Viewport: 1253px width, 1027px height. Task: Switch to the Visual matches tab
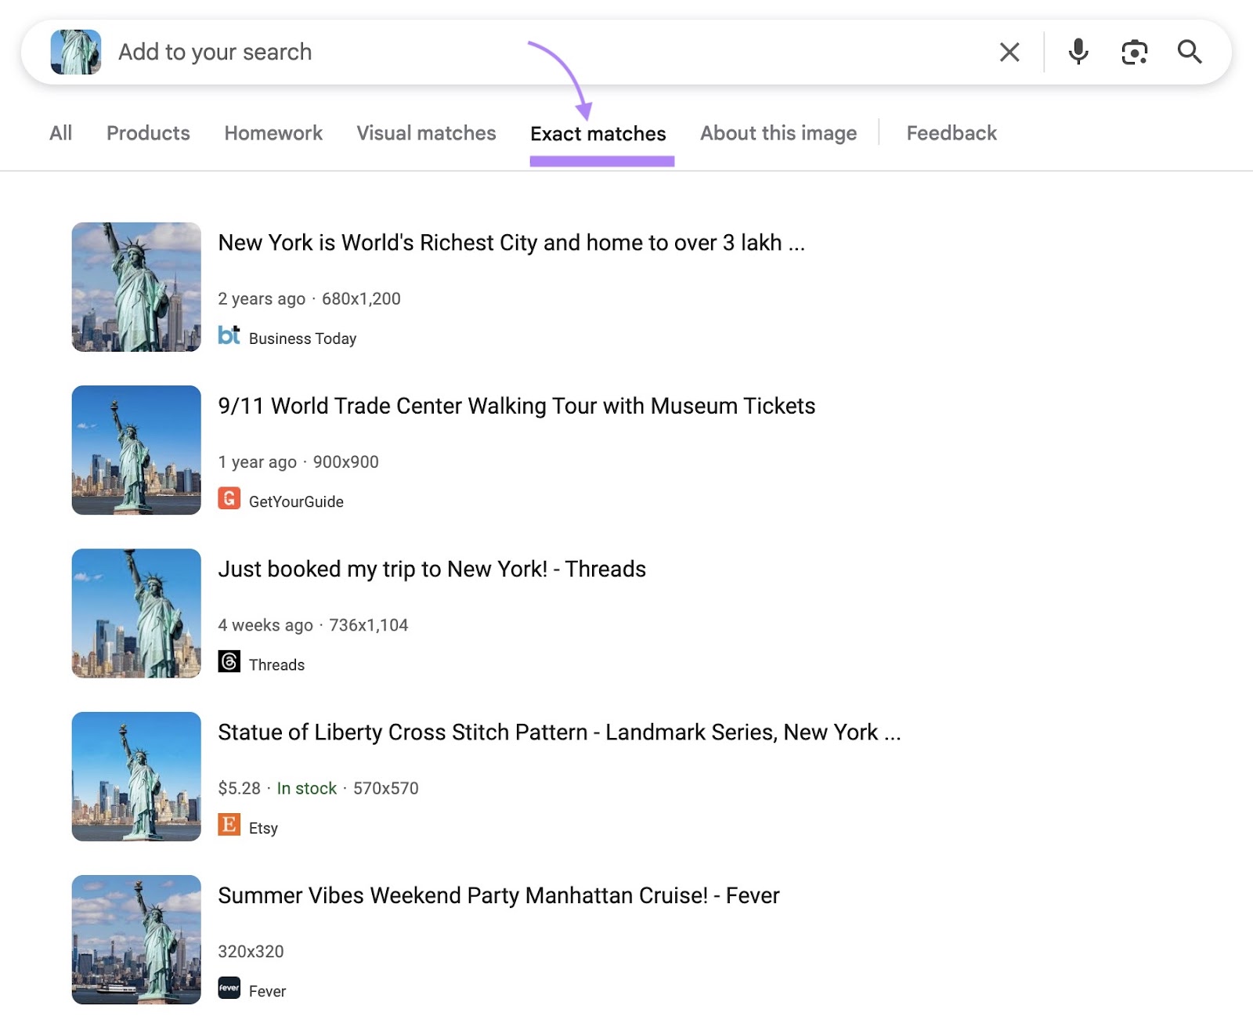point(425,133)
